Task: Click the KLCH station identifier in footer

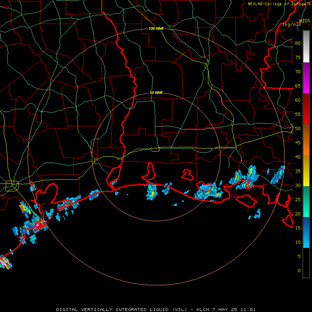Action: click(x=202, y=310)
